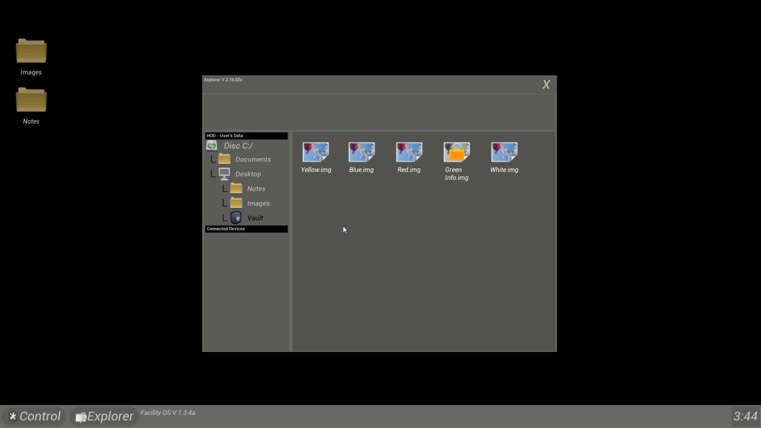Click the Disc C:/ drive icon

click(212, 146)
